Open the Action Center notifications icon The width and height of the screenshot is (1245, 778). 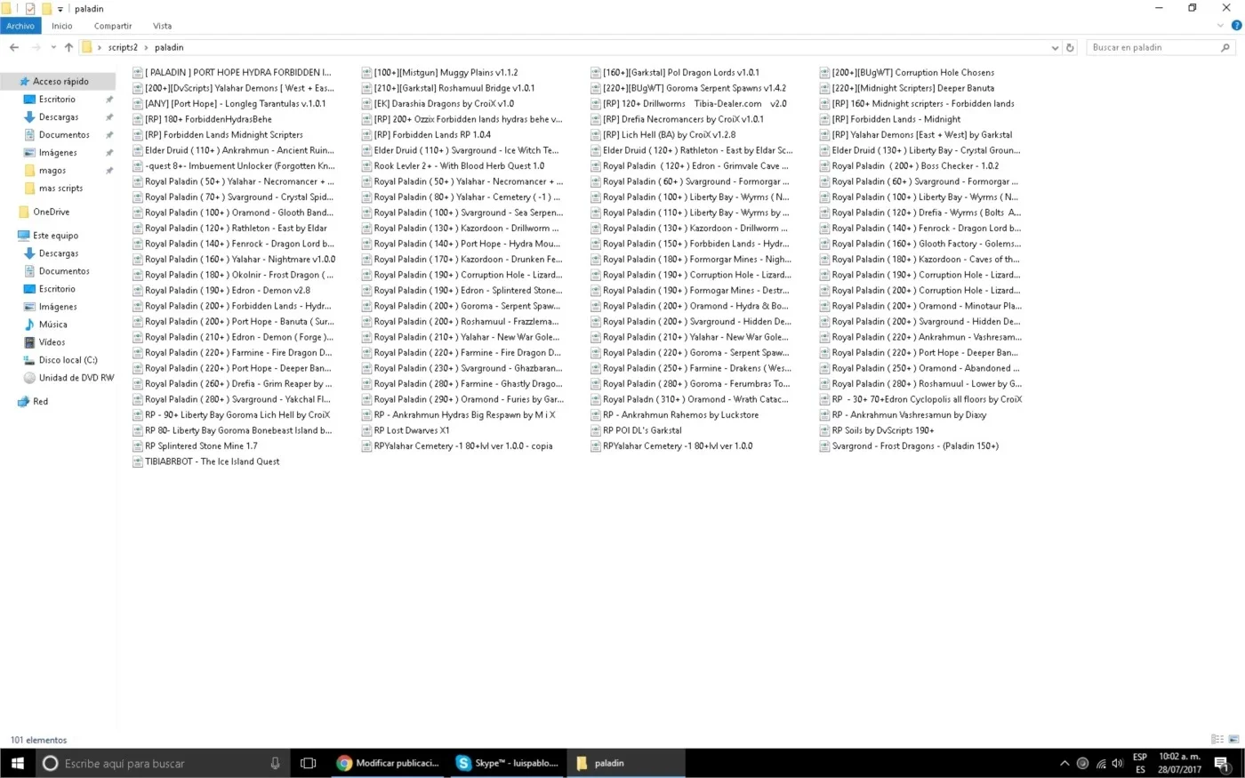point(1222,763)
